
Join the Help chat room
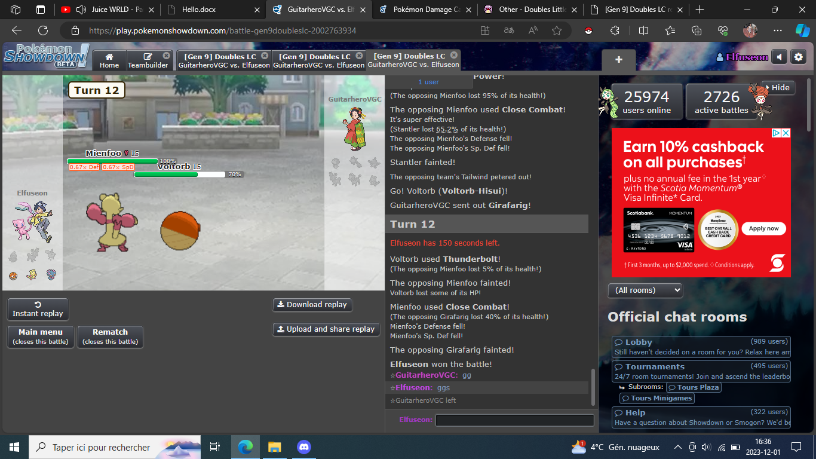coord(701,418)
